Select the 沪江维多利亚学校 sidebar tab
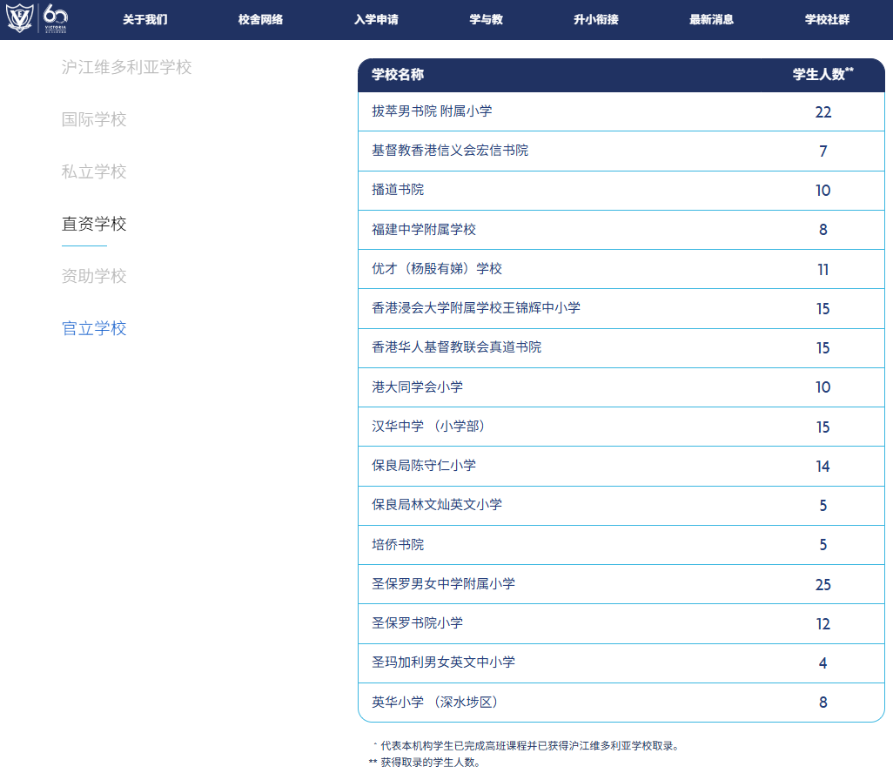The image size is (893, 780). [126, 67]
